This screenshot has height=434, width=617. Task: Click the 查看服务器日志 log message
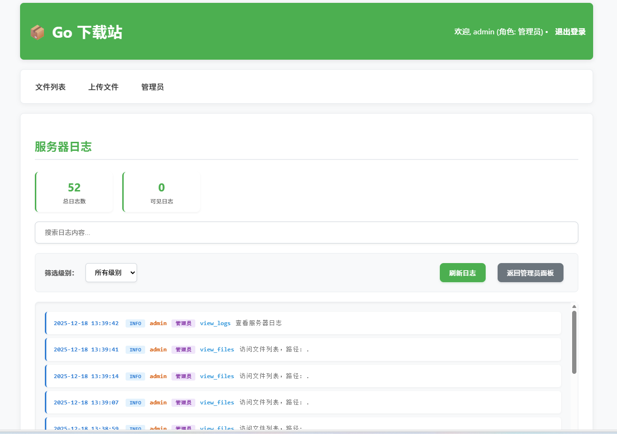pyautogui.click(x=258, y=323)
